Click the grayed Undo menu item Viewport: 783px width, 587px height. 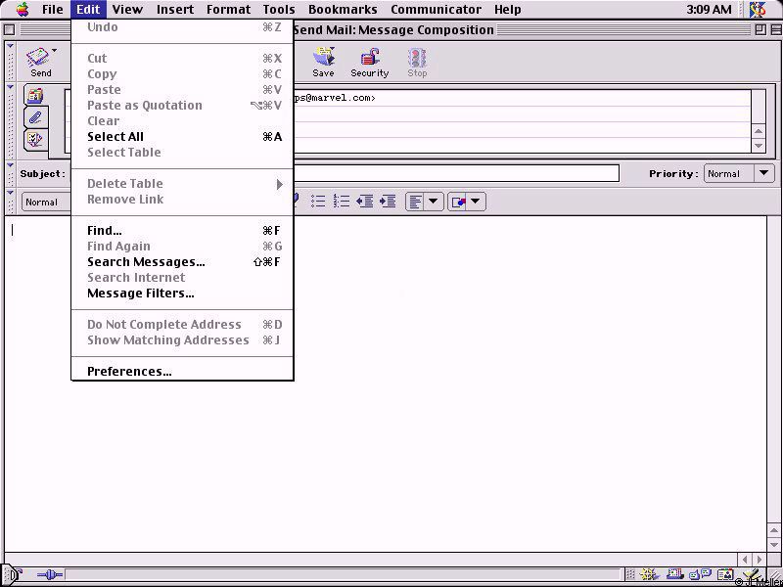point(182,27)
